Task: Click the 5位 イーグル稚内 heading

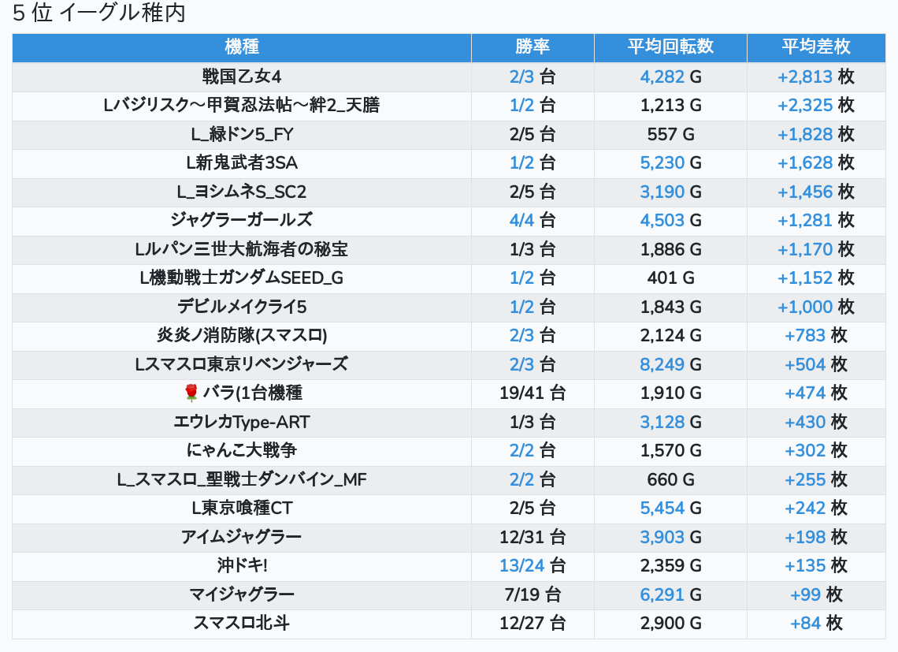Action: (98, 13)
